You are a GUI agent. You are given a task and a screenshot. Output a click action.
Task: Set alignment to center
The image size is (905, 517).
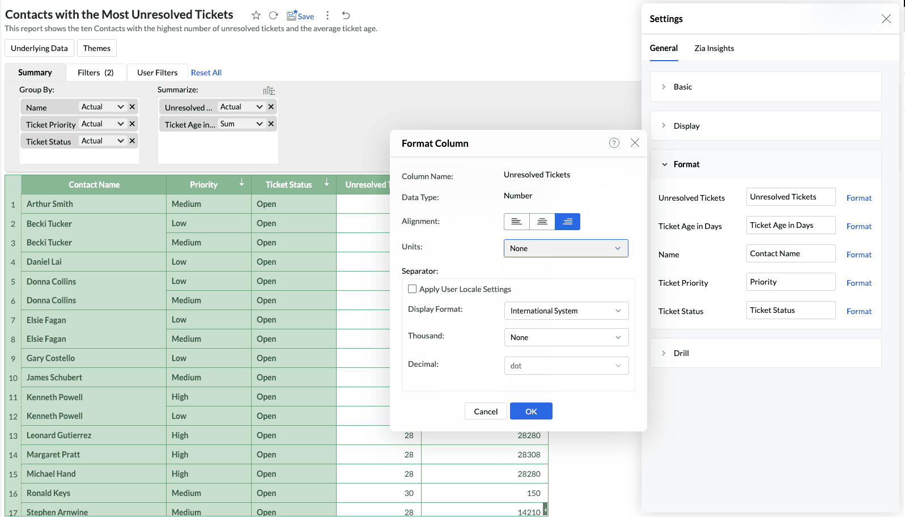[x=542, y=222]
